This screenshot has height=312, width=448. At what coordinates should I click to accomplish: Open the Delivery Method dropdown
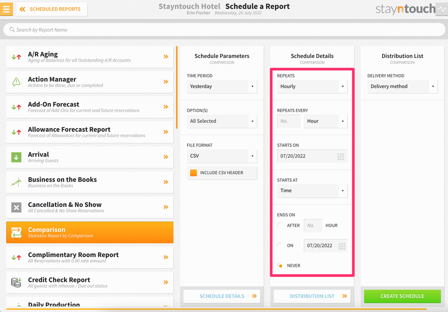402,87
